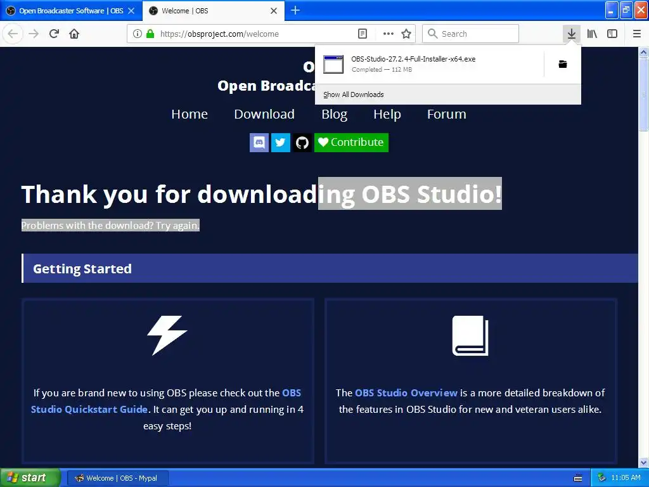
Task: Open a new tab with plus button
Action: pyautogui.click(x=295, y=10)
